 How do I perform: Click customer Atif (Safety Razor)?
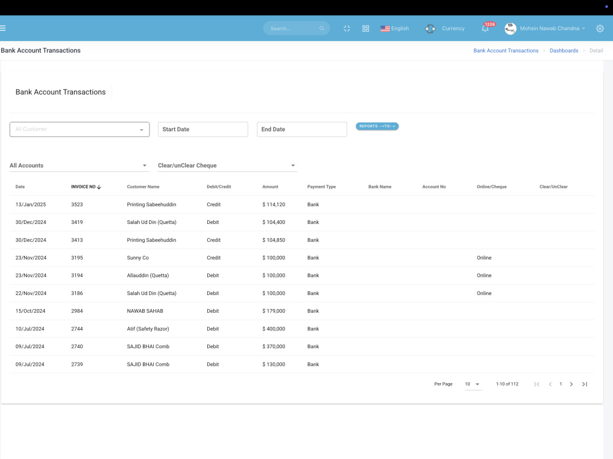(148, 329)
